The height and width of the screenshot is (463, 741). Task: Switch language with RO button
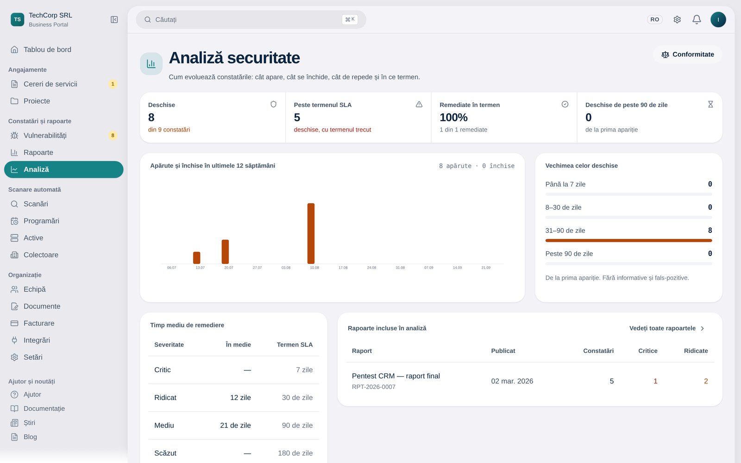tap(654, 19)
